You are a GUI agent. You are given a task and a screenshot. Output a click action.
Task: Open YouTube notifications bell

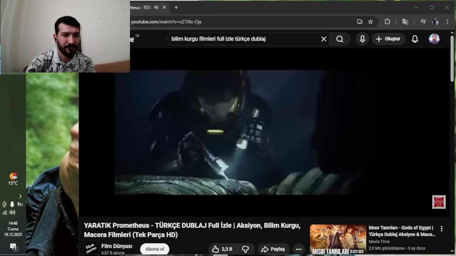415,39
